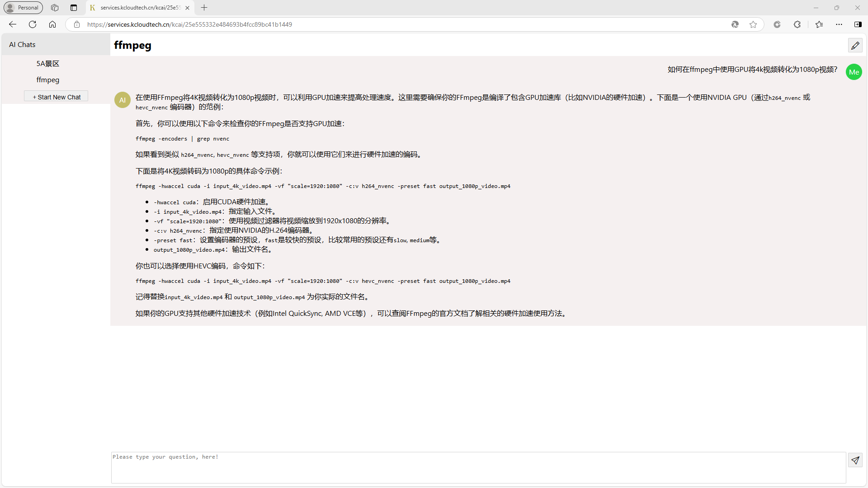The width and height of the screenshot is (868, 488).
Task: Open the browser extensions puzzle icon
Action: click(x=797, y=24)
